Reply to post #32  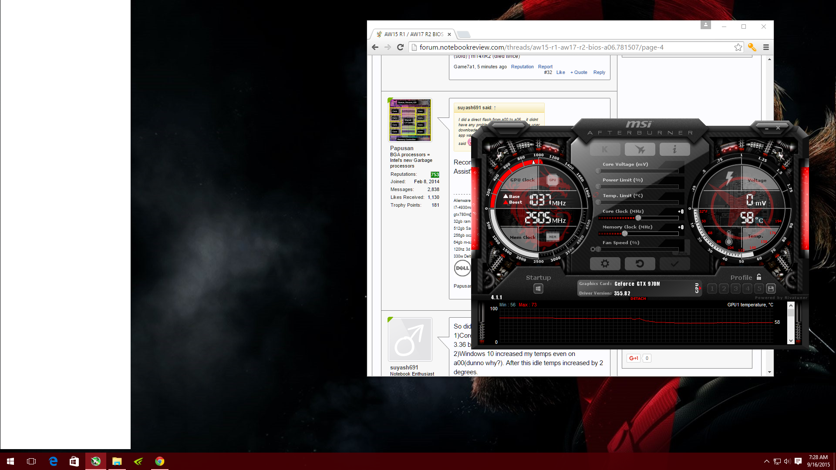[599, 72]
